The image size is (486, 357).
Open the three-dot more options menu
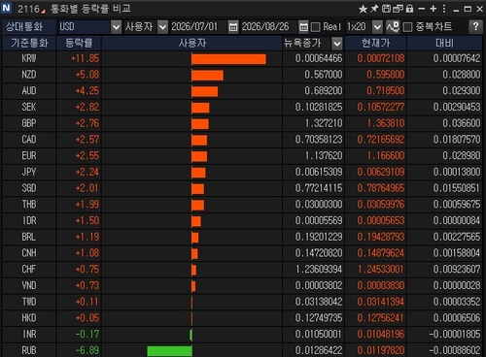tap(444, 9)
